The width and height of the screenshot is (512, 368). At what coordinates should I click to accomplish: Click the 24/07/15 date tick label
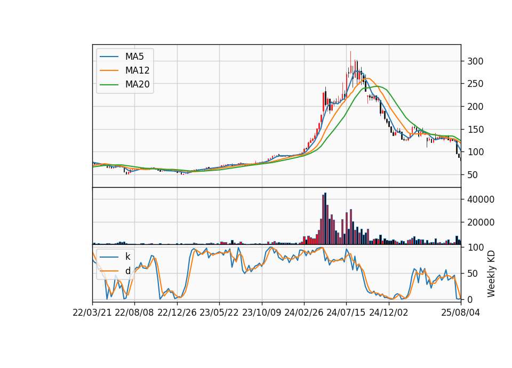(346, 313)
